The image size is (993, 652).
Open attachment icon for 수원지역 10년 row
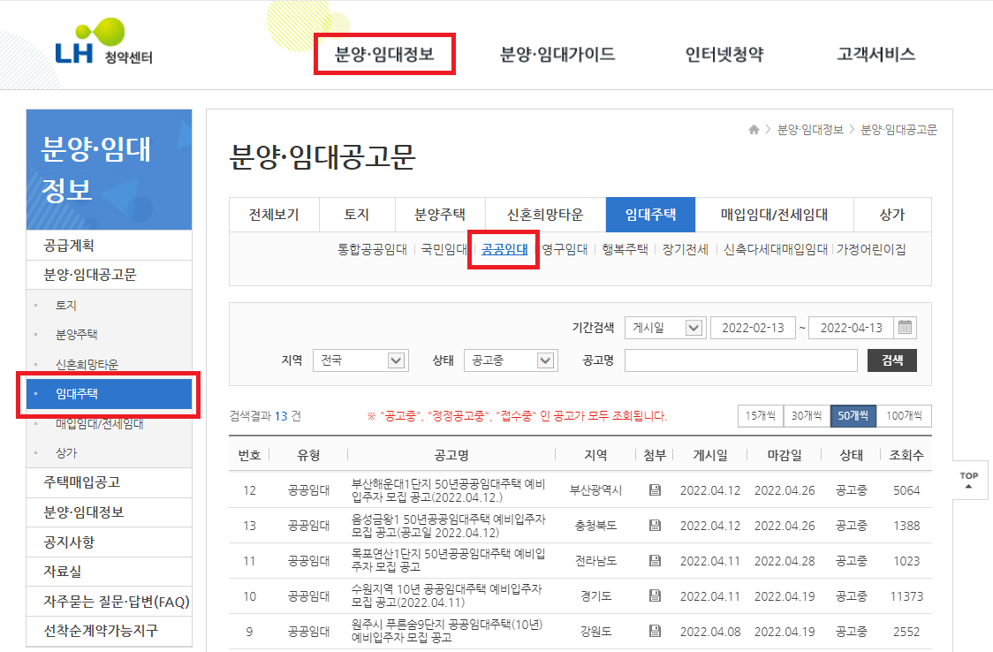tap(655, 595)
